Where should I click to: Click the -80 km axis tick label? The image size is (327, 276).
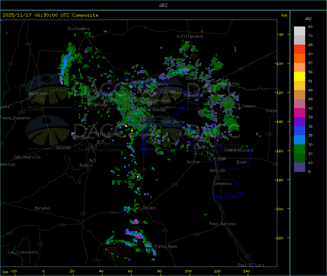click(281, 34)
